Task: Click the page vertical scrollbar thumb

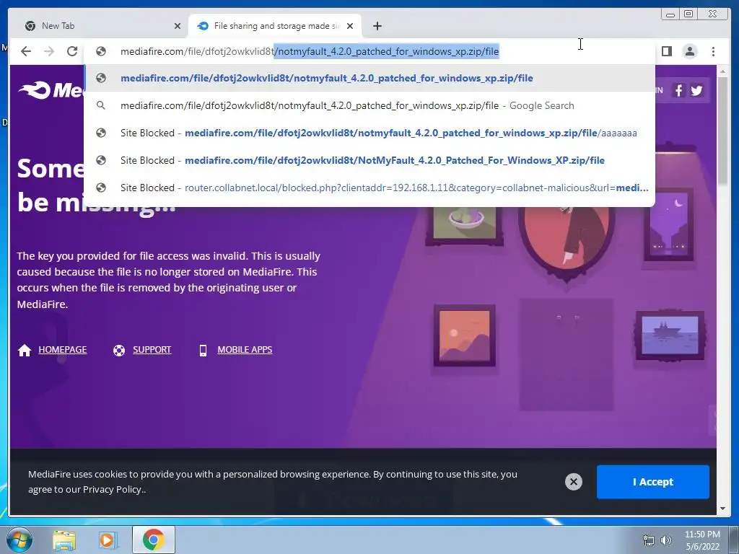Action: coord(722,133)
